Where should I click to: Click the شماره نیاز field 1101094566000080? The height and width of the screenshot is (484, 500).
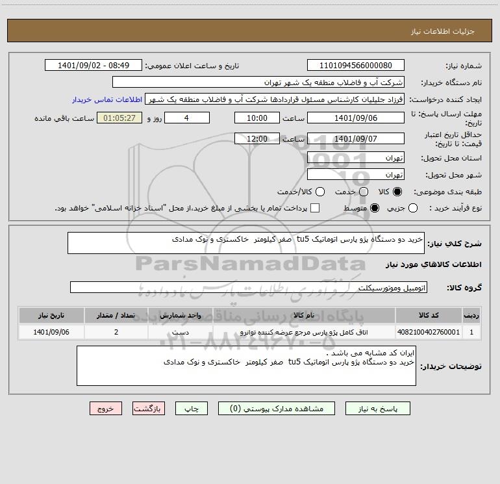356,65
